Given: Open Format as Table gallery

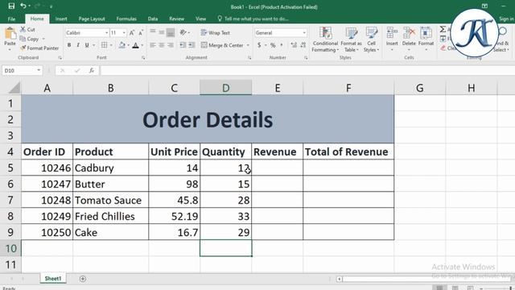Looking at the screenshot, I should (351, 39).
